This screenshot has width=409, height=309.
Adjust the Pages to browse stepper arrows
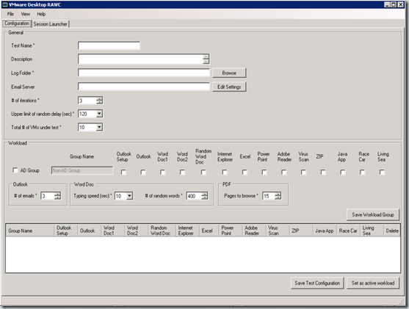[278, 196]
